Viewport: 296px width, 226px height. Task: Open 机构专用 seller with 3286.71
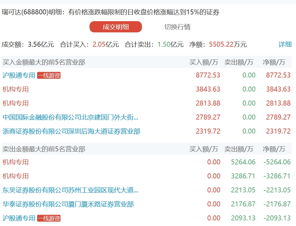(16, 176)
